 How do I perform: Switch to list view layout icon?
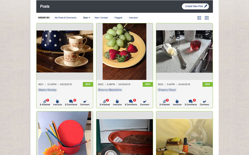point(199,18)
